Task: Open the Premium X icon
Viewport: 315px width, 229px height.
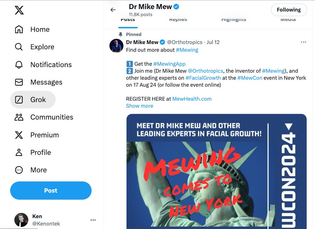Action: point(19,135)
